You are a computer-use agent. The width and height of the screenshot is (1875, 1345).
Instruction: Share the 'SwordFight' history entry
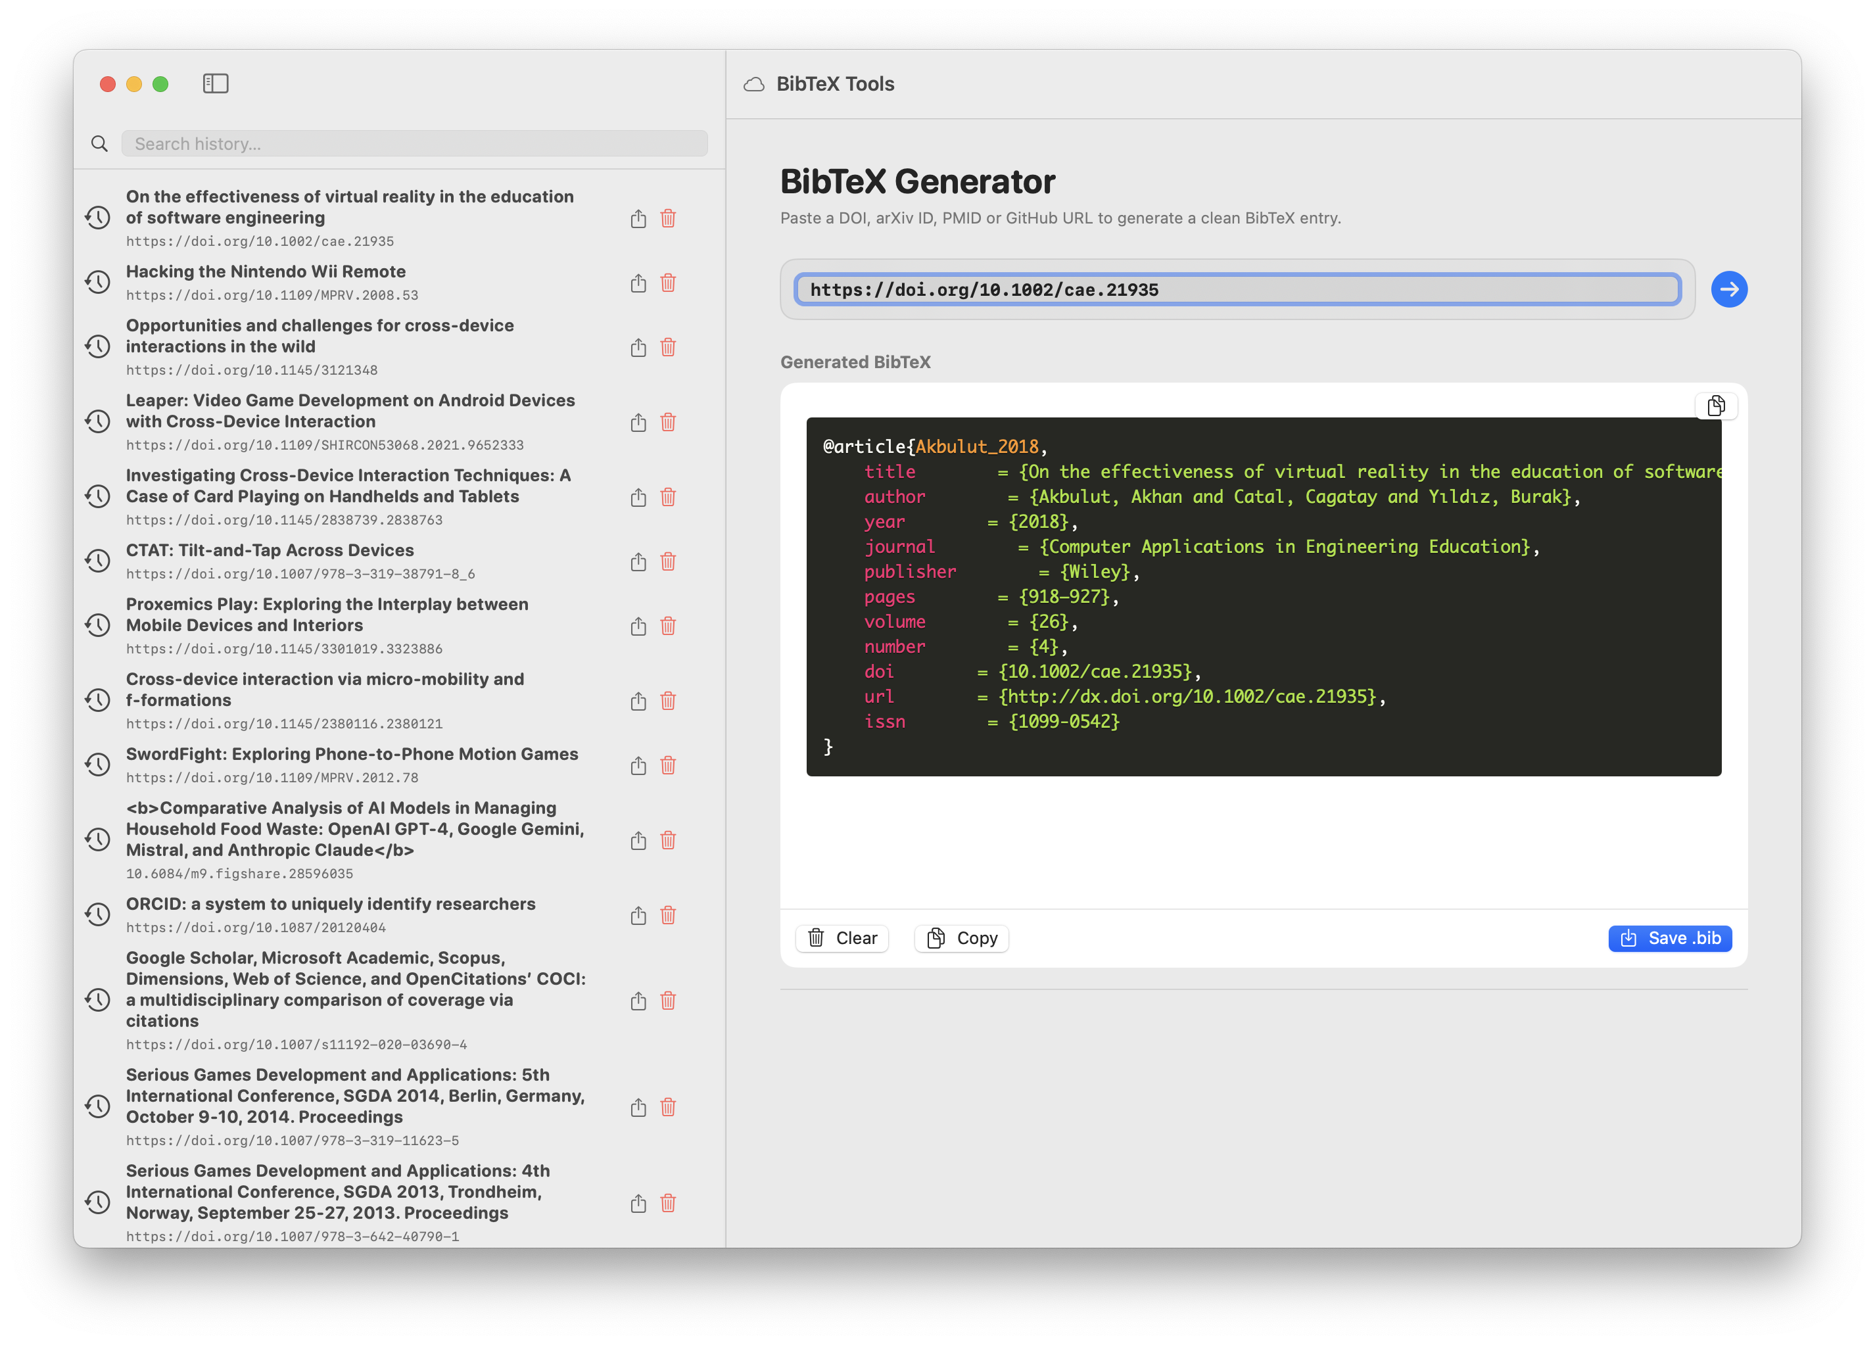[x=638, y=765]
